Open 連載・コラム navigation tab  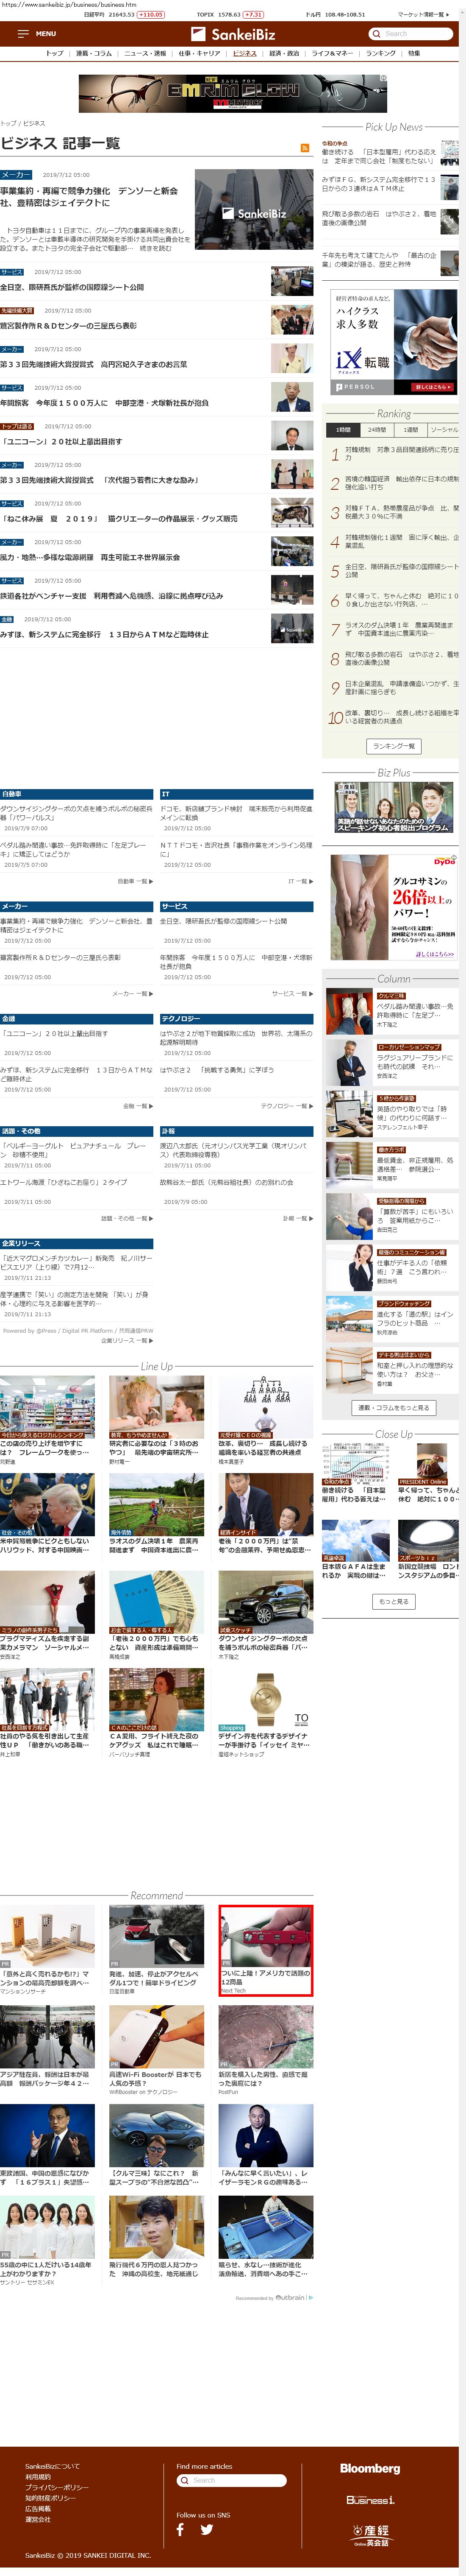pyautogui.click(x=94, y=53)
